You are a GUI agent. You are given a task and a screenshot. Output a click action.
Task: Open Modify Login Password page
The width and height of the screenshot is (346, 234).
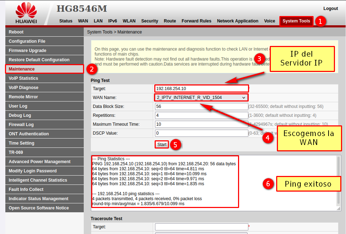32,171
